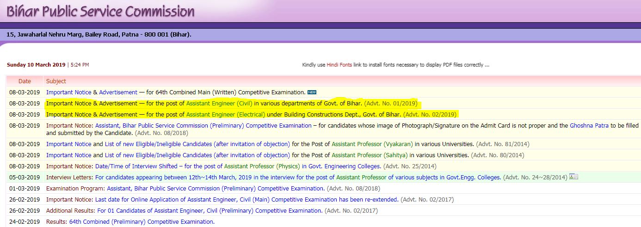Open Assistant Professor (Physics) link

click(262, 166)
